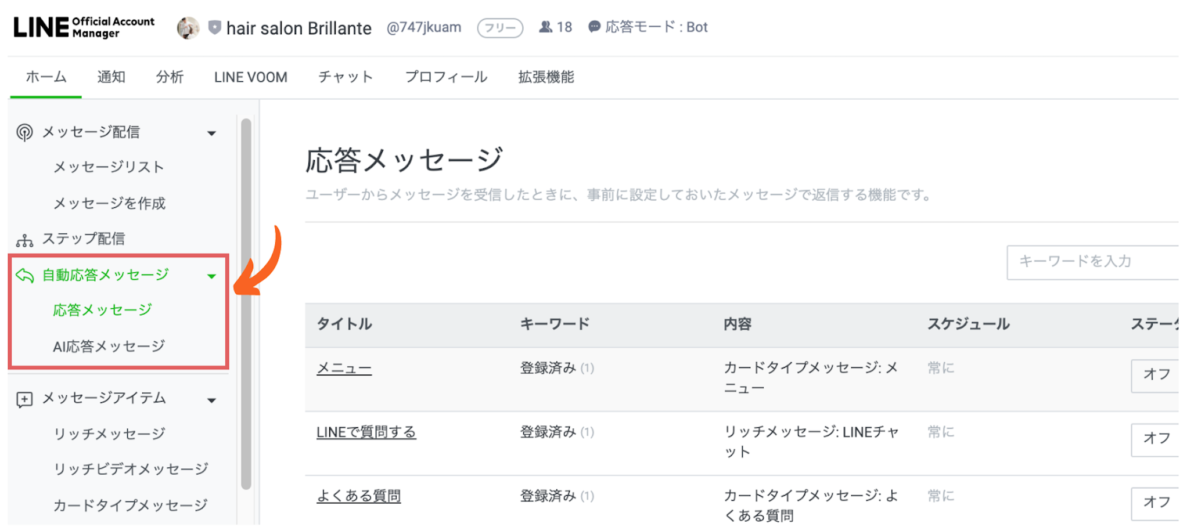
Task: Toggle the オフ status for メニュー row
Action: point(1156,376)
